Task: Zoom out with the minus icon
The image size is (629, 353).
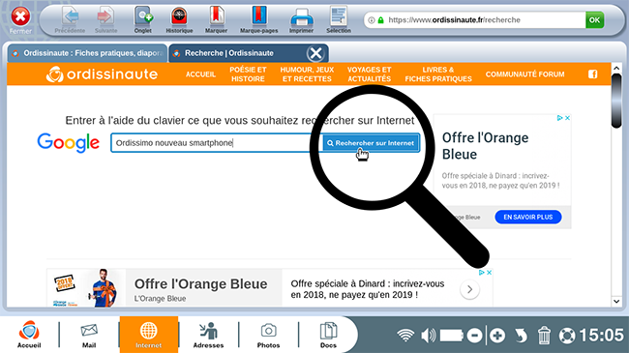Action: click(474, 336)
